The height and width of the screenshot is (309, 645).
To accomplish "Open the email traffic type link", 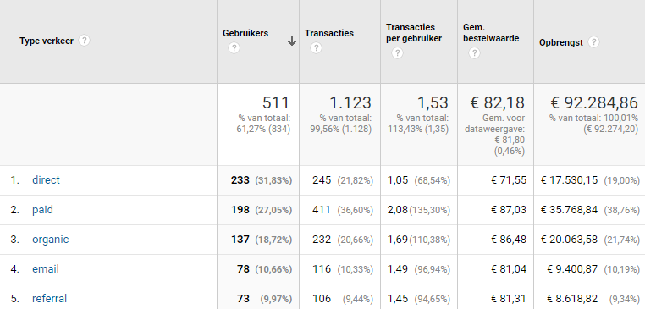I will tap(46, 268).
